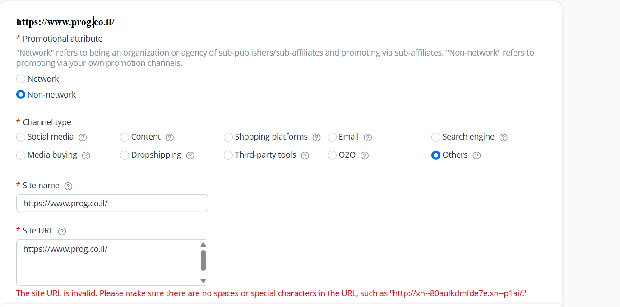620x307 pixels.
Task: Pick the Dropshipping channel type
Action: click(x=125, y=155)
